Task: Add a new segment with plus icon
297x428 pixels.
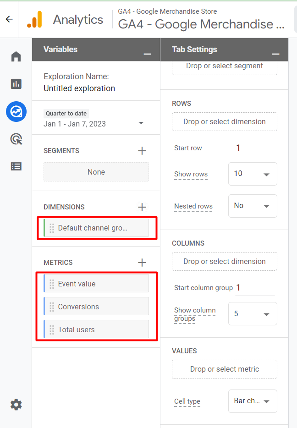Action: click(142, 151)
